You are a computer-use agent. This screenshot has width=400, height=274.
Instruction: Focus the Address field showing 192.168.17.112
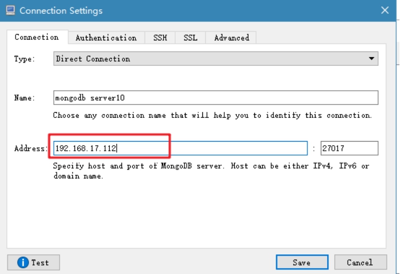pos(180,148)
